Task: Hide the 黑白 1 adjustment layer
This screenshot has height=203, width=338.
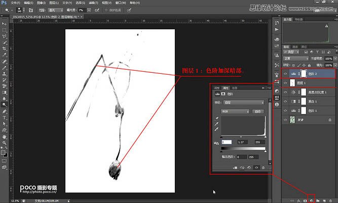Action: click(286, 103)
